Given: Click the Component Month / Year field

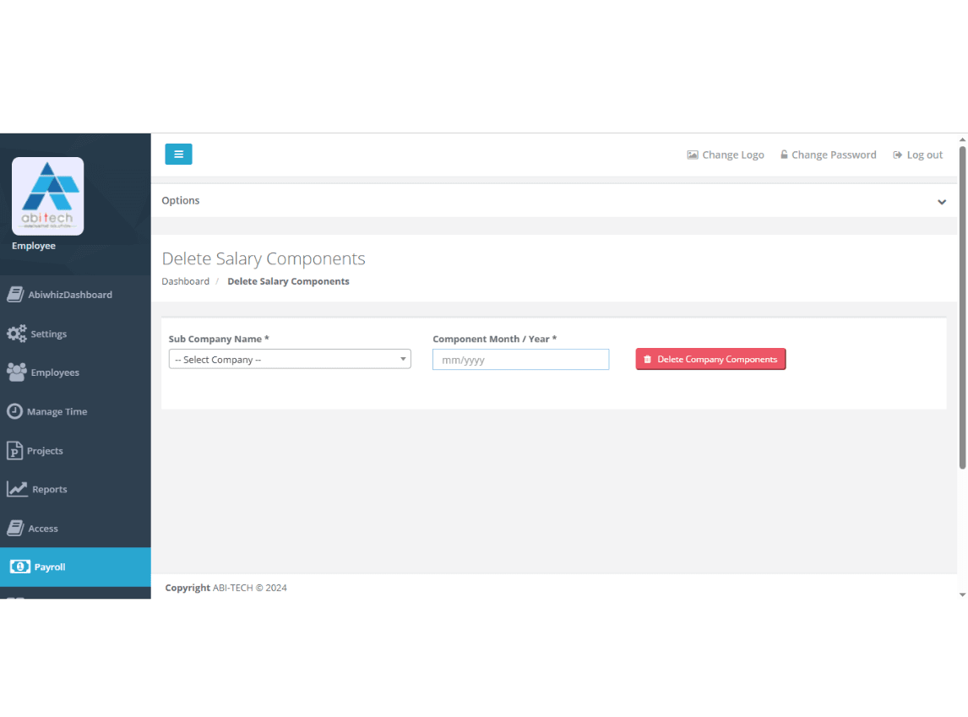Looking at the screenshot, I should (x=520, y=360).
